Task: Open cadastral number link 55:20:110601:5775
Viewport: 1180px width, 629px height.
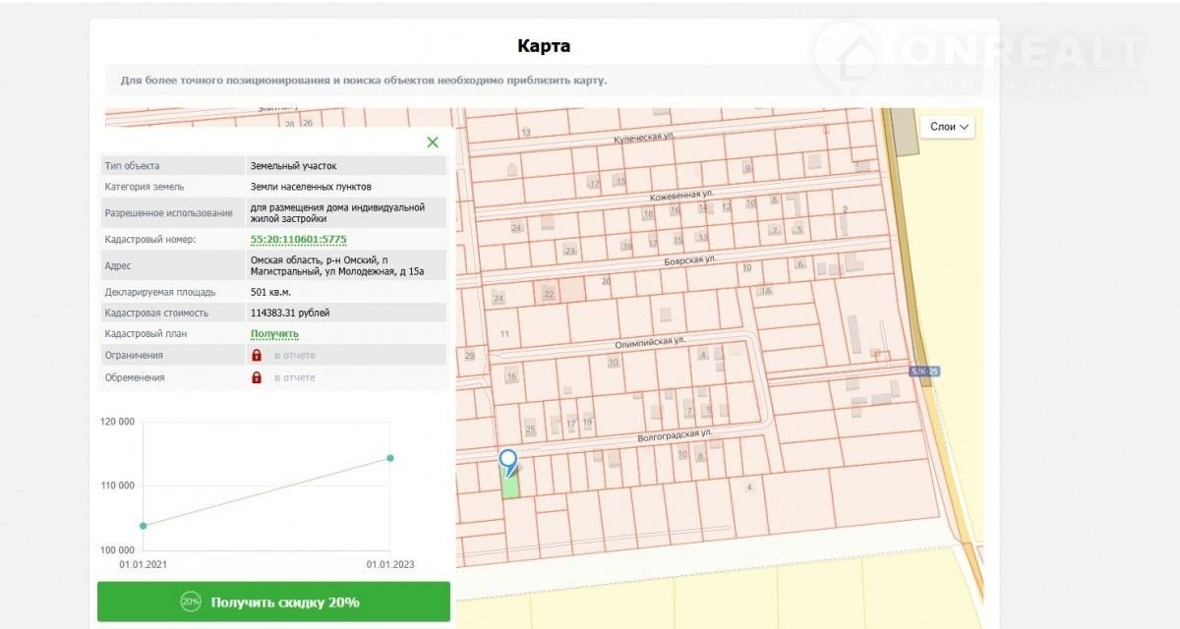Action: (x=298, y=239)
